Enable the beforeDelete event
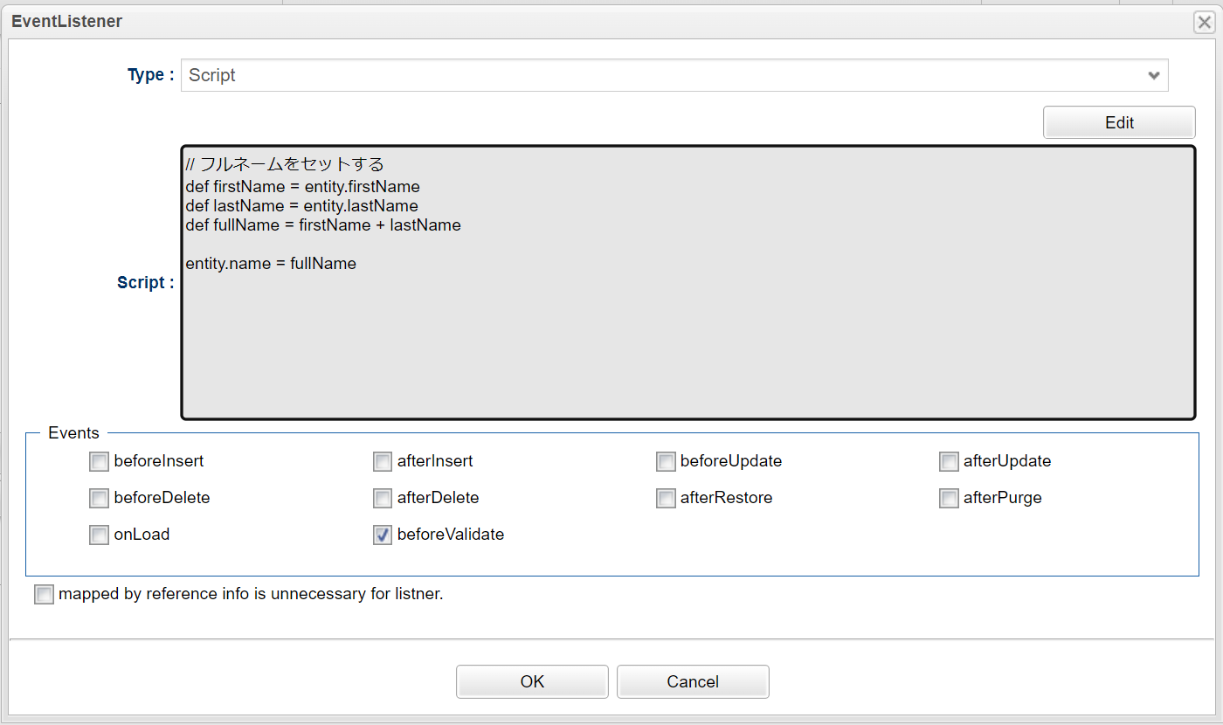 point(99,498)
